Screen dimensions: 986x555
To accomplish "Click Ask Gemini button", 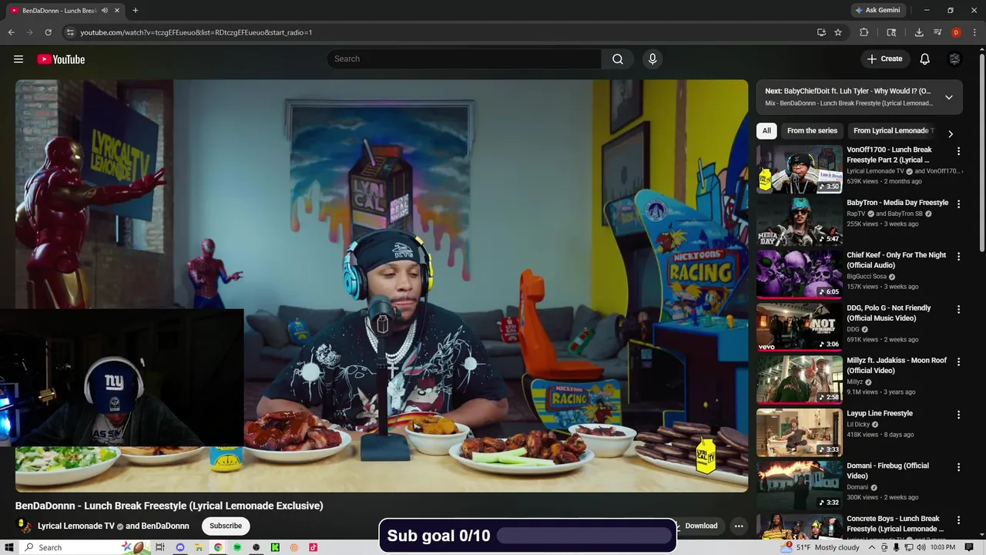I will click(877, 10).
